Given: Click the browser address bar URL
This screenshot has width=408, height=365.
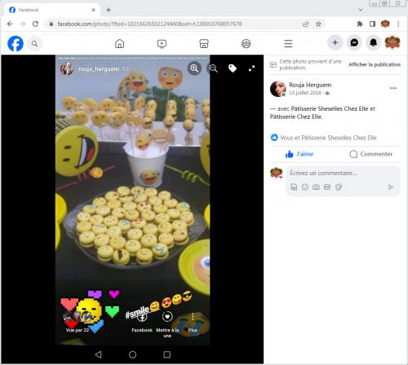Looking at the screenshot, I should point(149,24).
